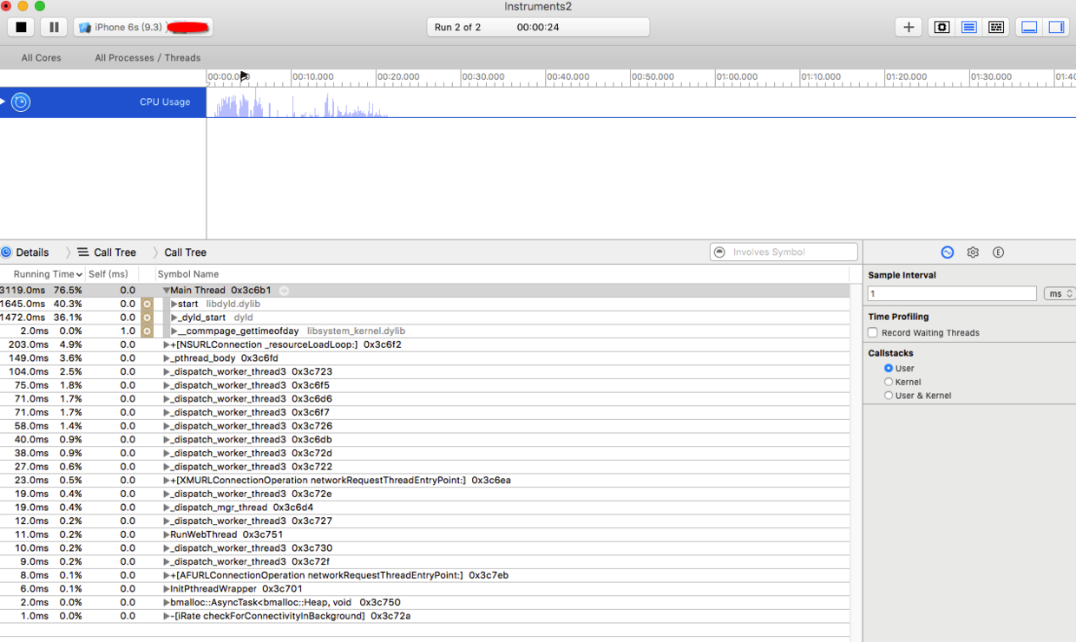Viewport: 1076px width, 642px height.
Task: Select the Kernel callstacks radio button
Action: coord(889,382)
